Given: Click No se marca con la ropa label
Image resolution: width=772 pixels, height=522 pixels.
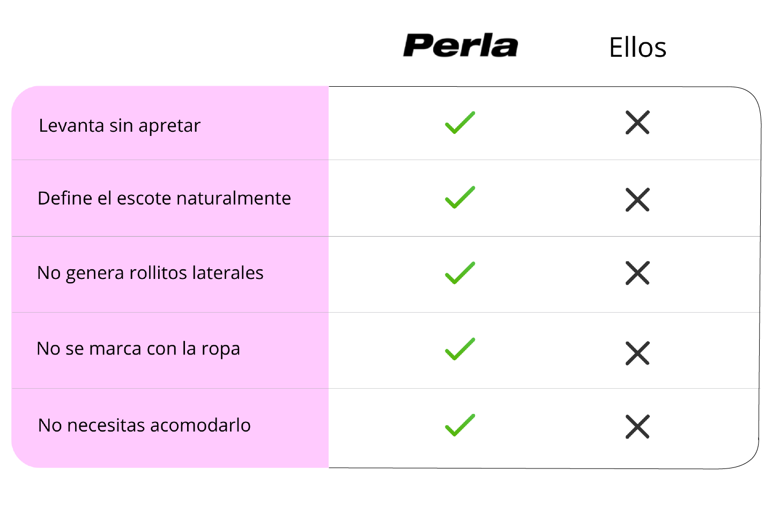Looking at the screenshot, I should coord(138,349).
